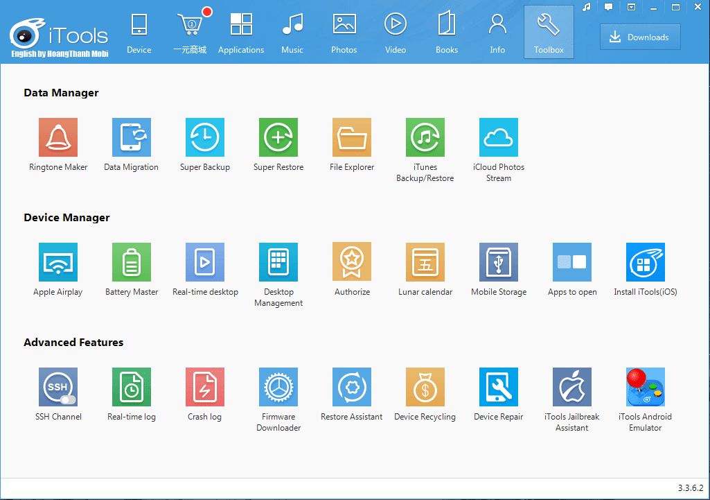Launch Apple Airplay
This screenshot has height=500, width=710.
point(58,262)
